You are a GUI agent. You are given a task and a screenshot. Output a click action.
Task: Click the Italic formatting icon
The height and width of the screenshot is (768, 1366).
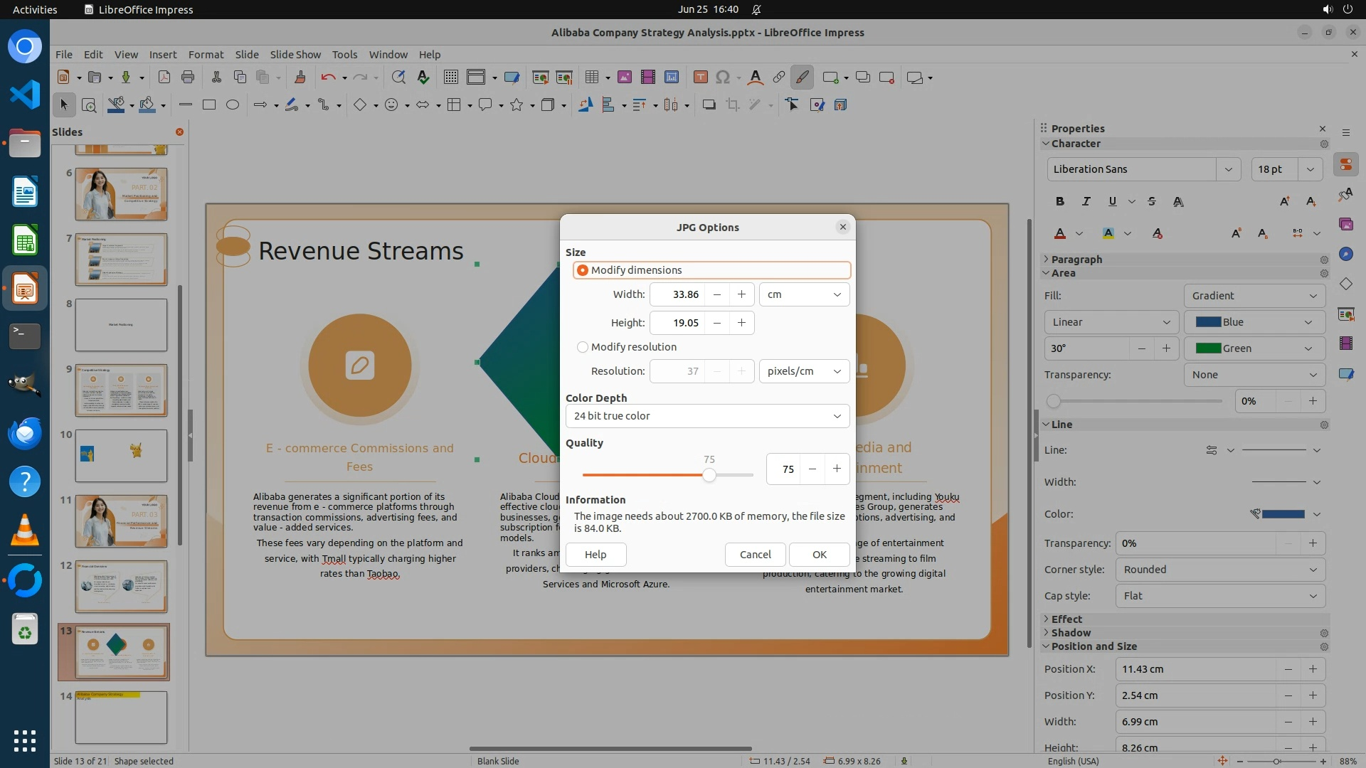[1086, 202]
